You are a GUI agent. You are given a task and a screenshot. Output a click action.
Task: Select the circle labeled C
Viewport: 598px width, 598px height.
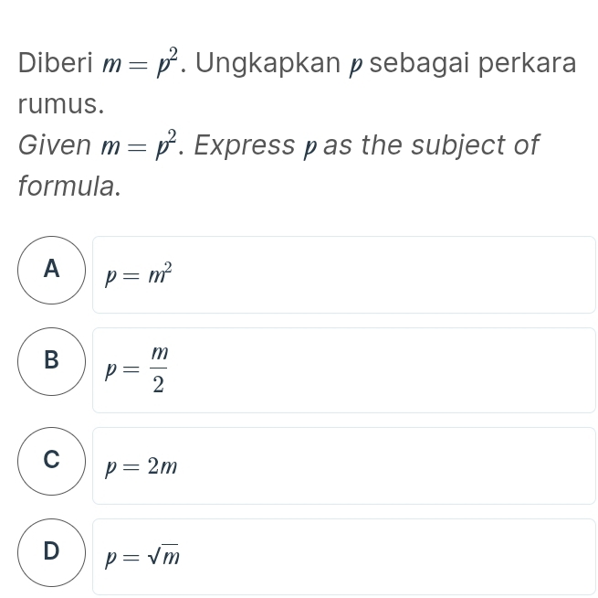pos(51,461)
